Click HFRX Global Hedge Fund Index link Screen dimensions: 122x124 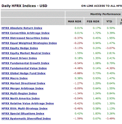tap(24, 73)
